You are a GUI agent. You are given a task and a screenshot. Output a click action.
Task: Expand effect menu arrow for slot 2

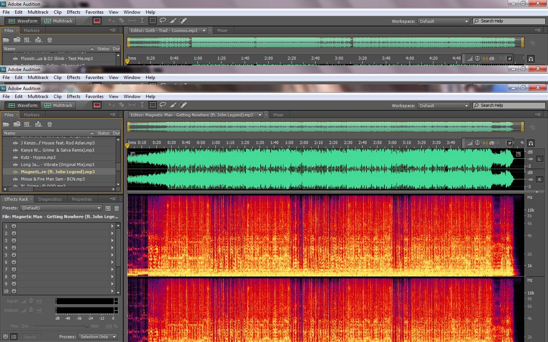coord(112,233)
